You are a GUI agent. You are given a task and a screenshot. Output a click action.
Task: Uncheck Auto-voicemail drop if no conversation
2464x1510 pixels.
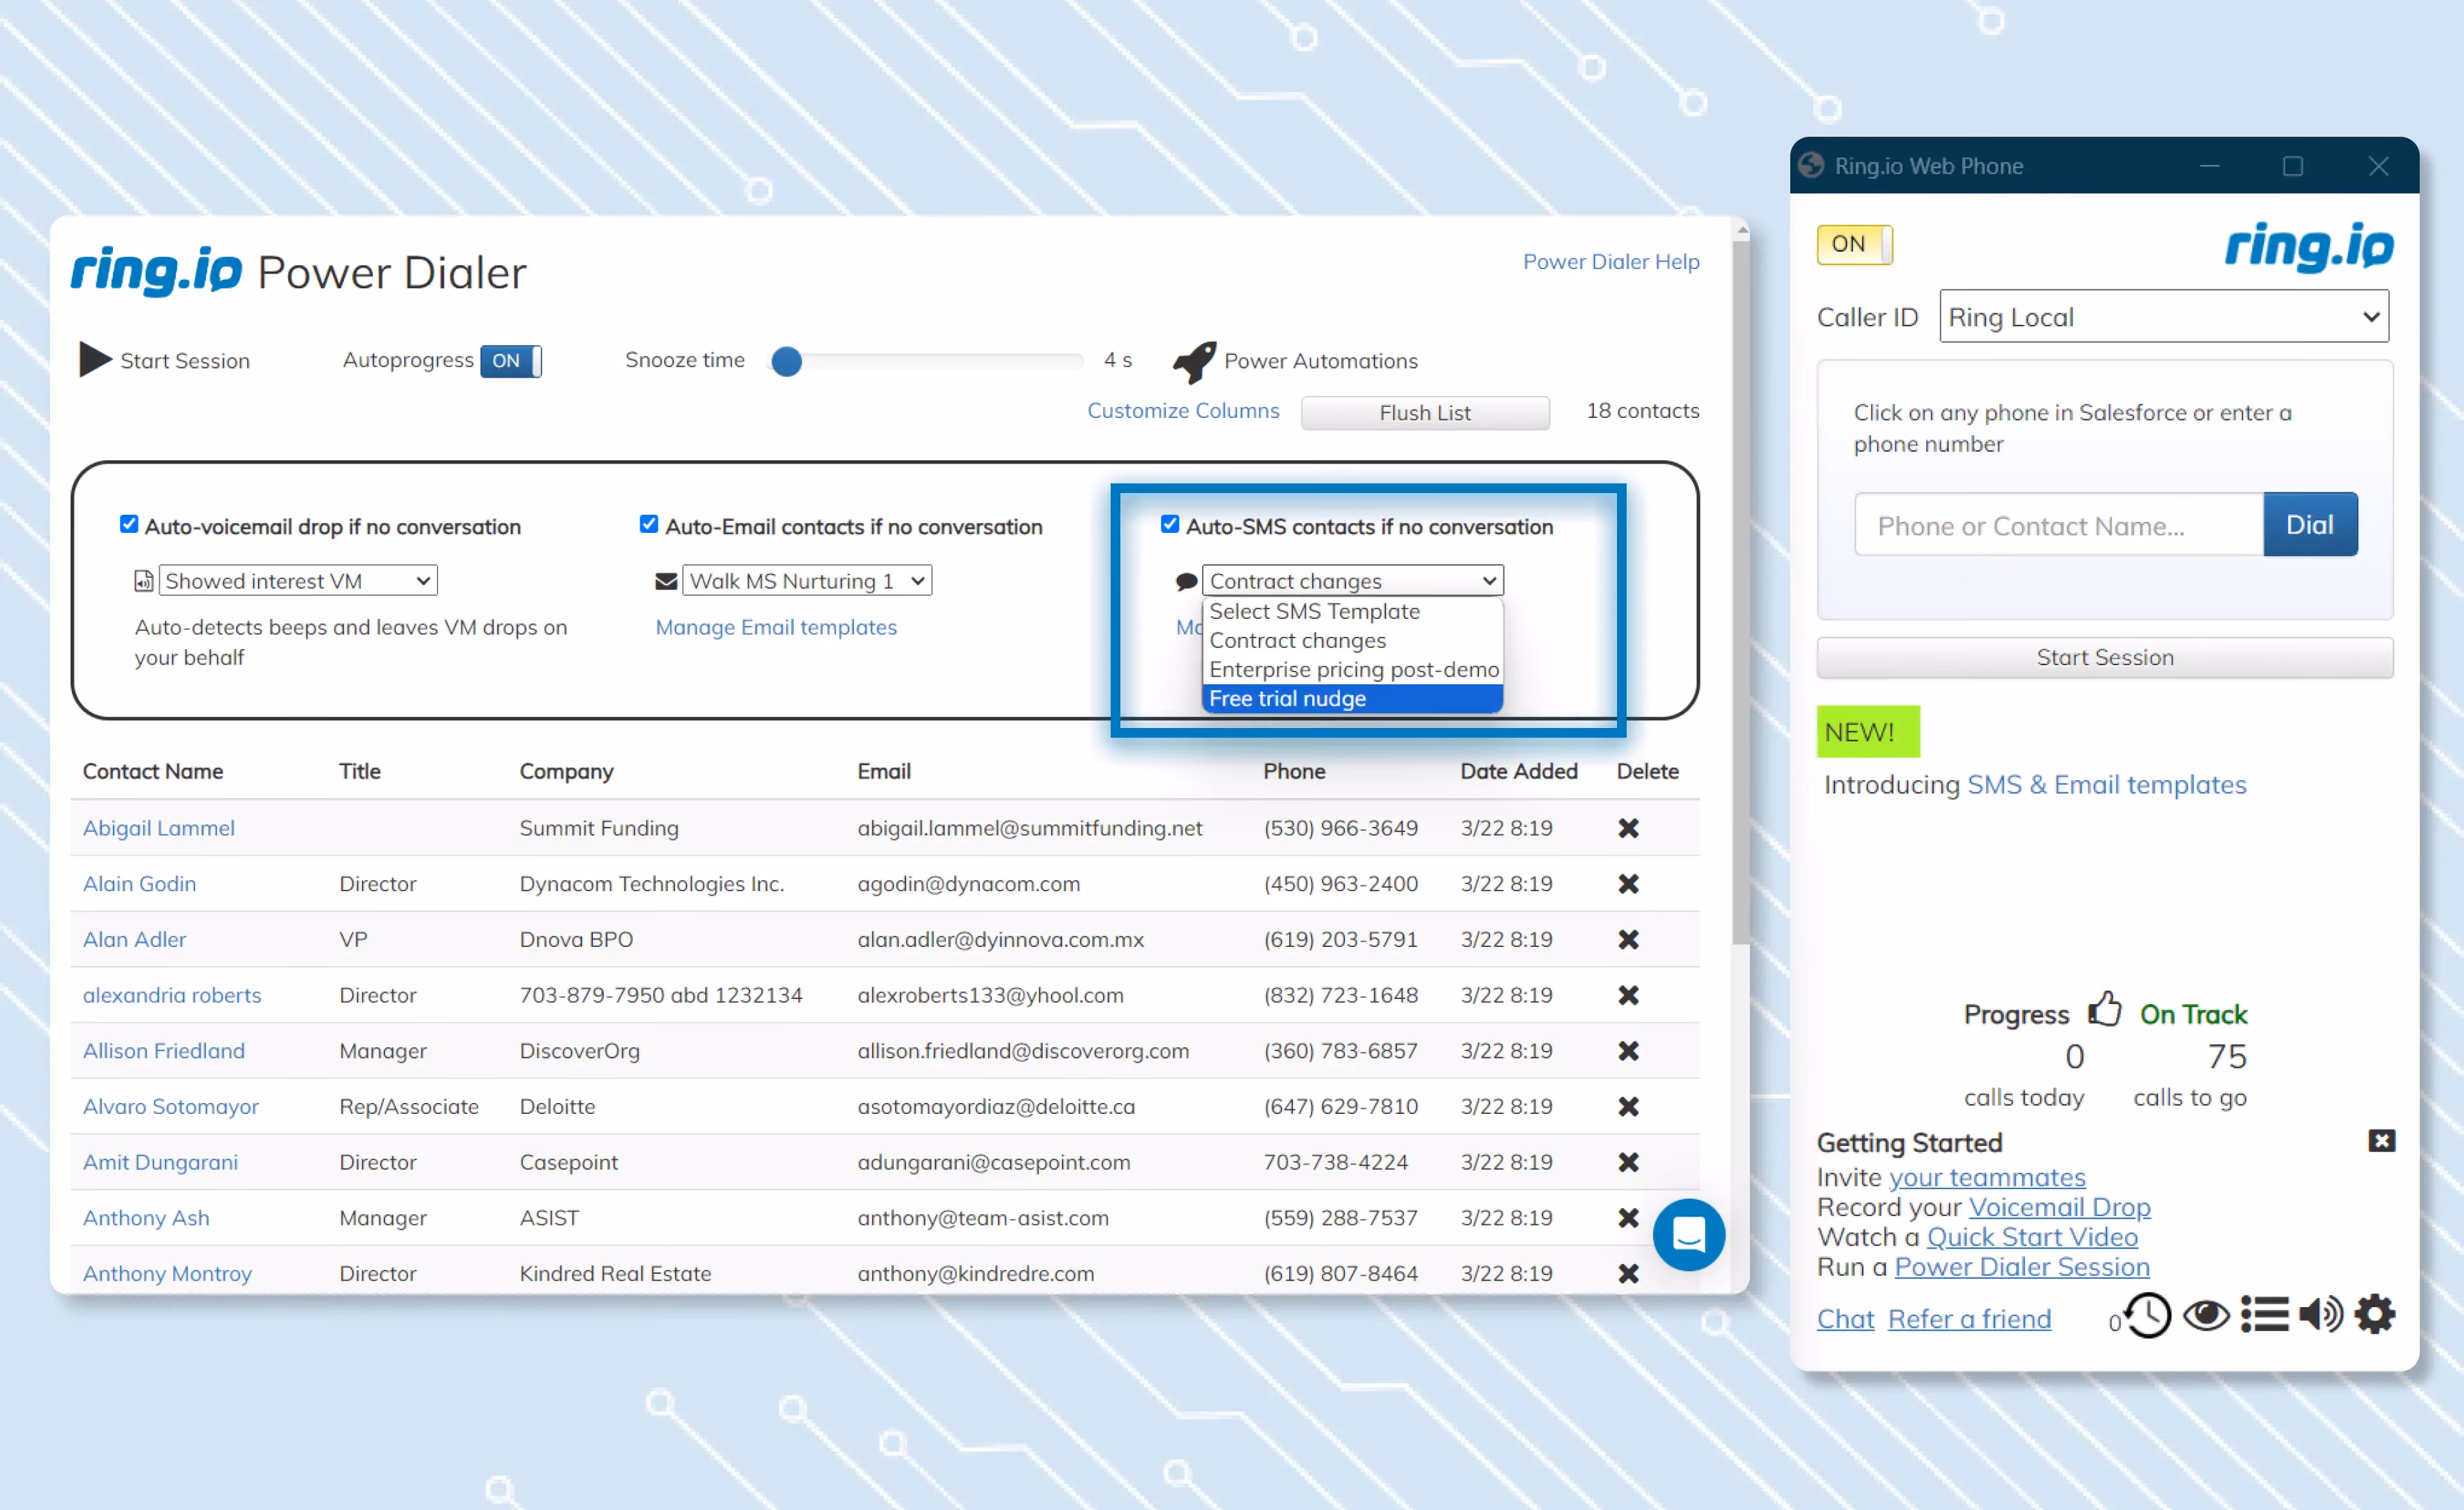click(129, 525)
